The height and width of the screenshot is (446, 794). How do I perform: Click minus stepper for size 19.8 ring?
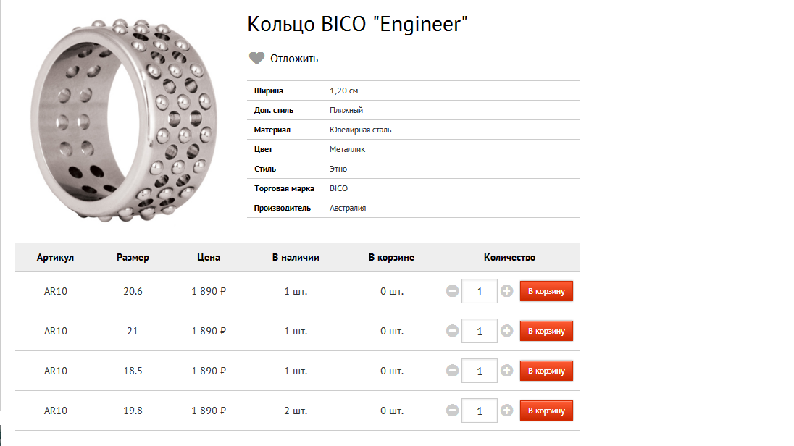(x=452, y=411)
